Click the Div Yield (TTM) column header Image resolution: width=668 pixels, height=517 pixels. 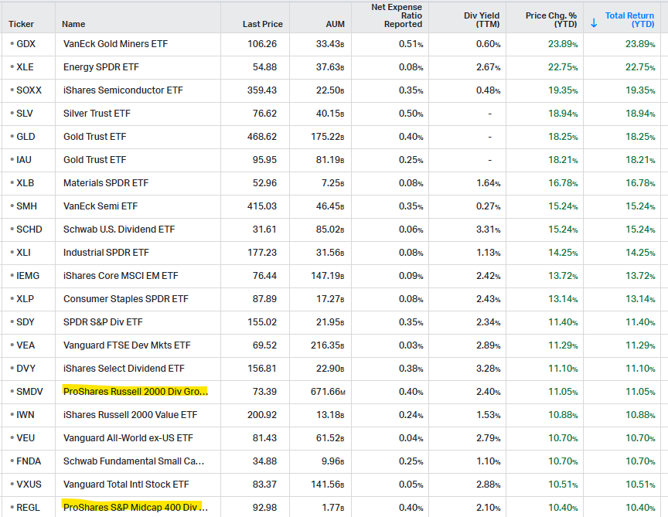(x=482, y=19)
